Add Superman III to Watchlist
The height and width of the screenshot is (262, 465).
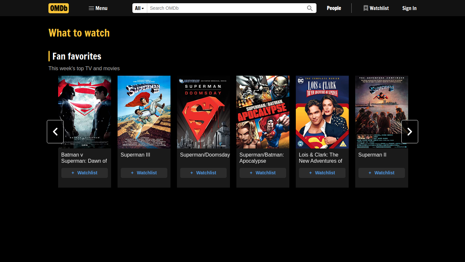144,173
